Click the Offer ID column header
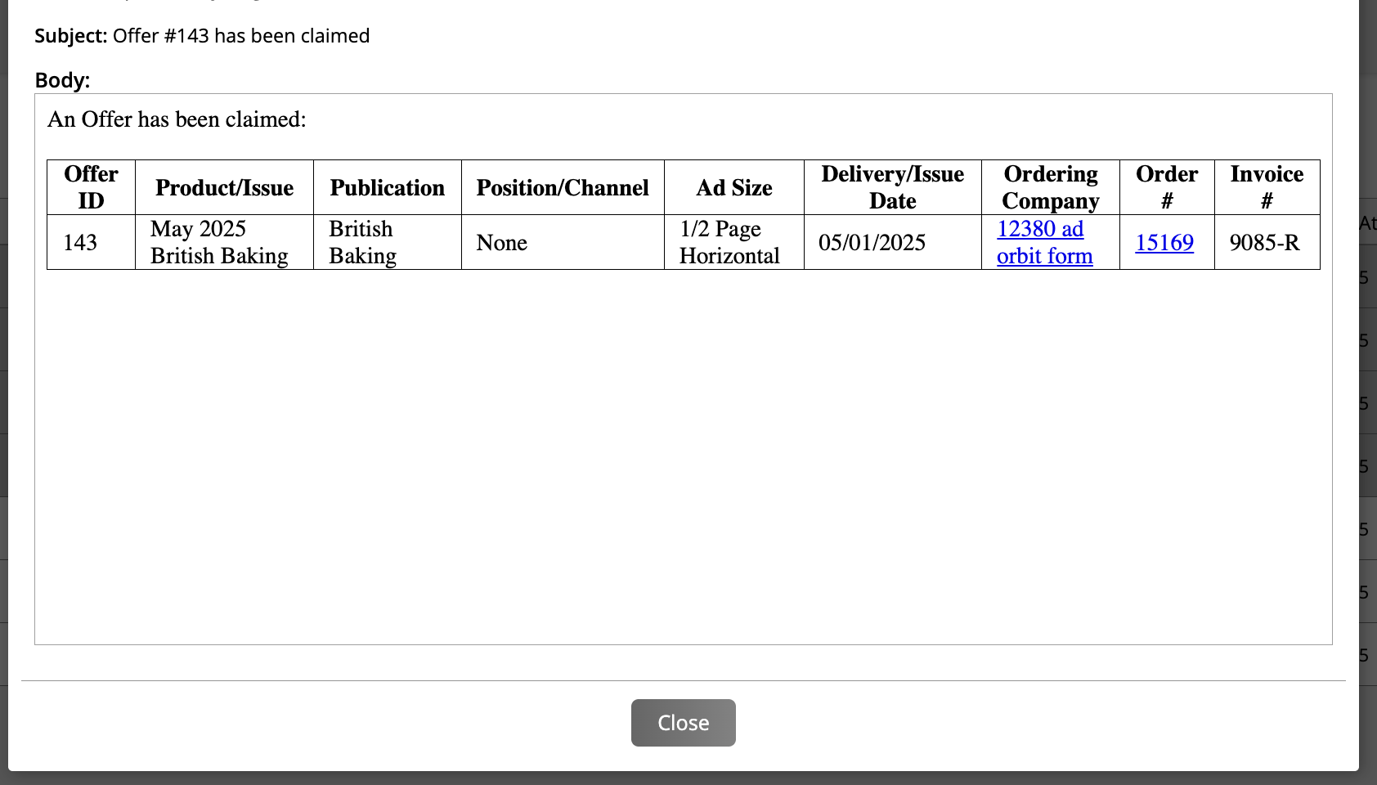 (x=91, y=187)
